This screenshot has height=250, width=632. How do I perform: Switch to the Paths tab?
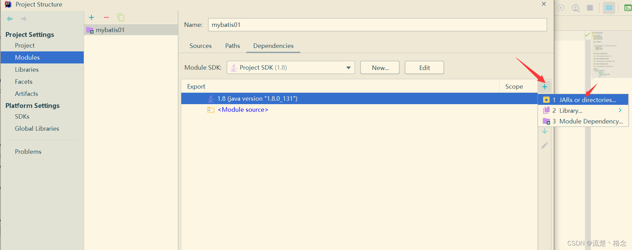click(232, 46)
